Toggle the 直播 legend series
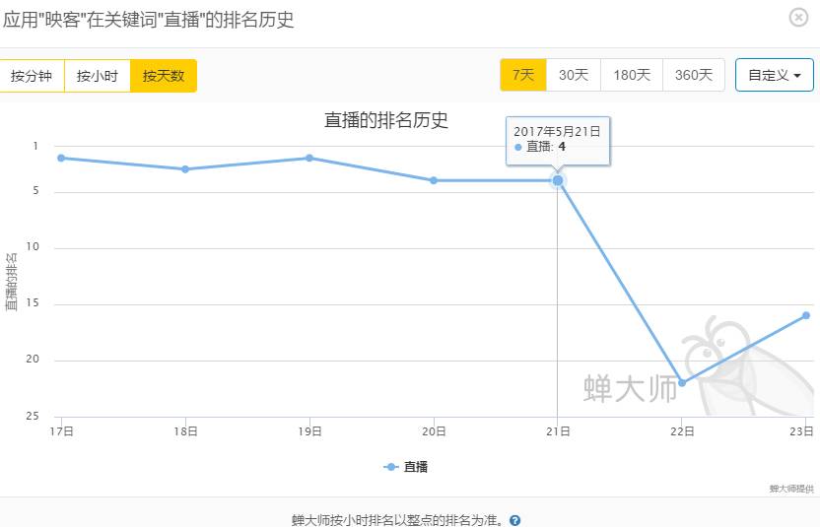The image size is (820, 527). tap(406, 467)
